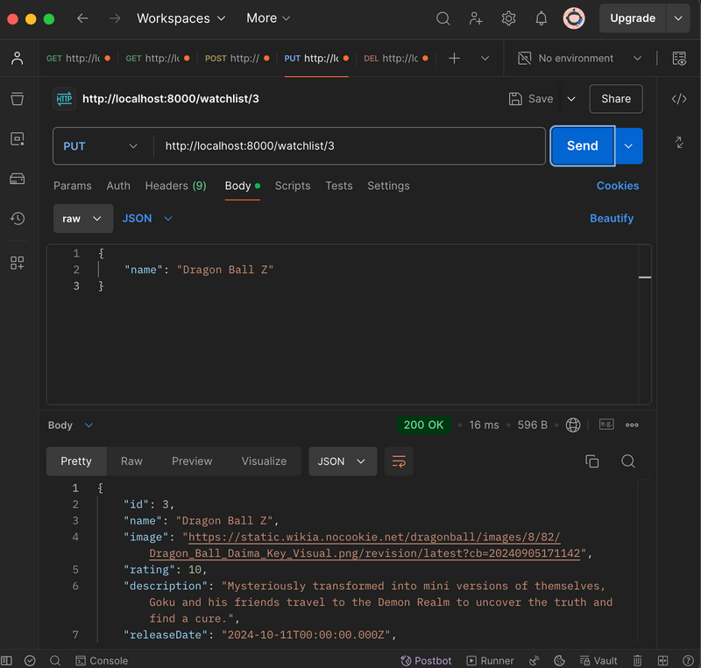
Task: Open Postbot in the status bar
Action: 426,660
